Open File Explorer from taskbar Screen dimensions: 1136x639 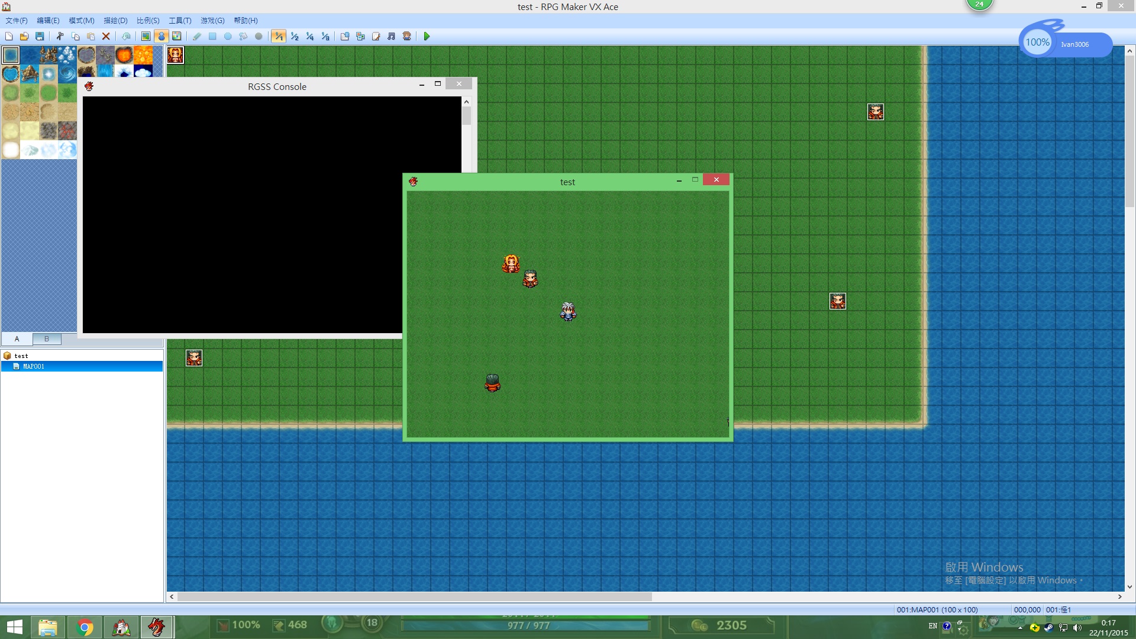click(x=48, y=627)
